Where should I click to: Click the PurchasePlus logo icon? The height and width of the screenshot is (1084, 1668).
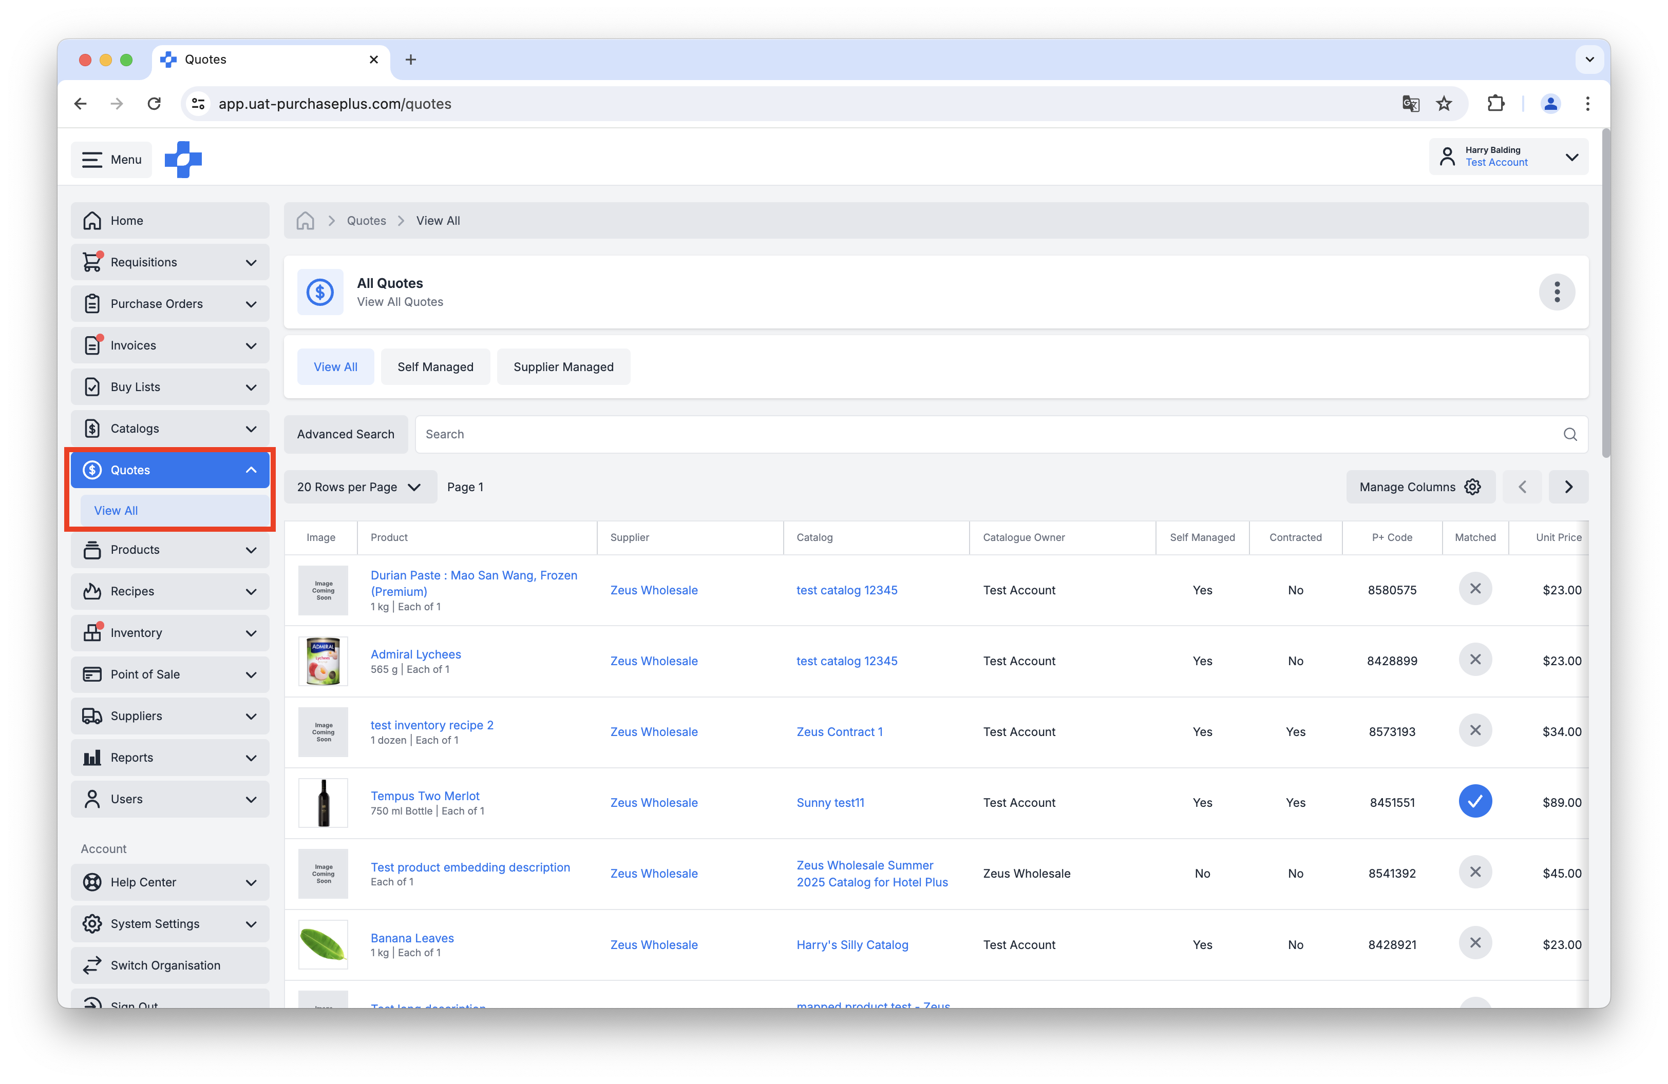pos(184,160)
